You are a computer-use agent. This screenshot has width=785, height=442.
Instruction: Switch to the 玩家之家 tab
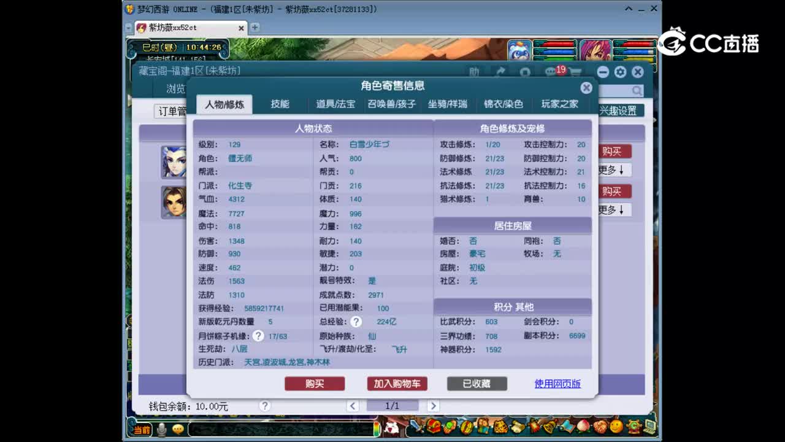559,104
